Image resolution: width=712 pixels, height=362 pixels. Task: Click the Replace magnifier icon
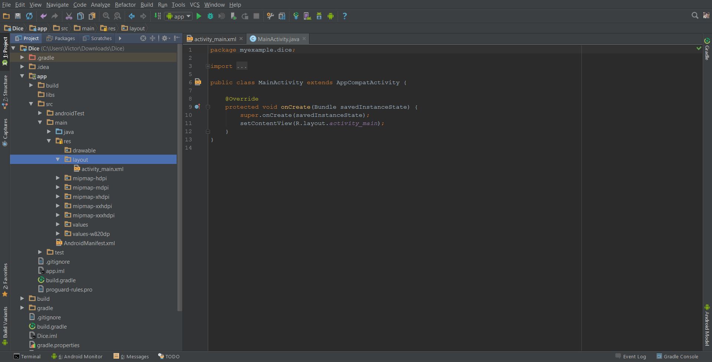point(117,16)
